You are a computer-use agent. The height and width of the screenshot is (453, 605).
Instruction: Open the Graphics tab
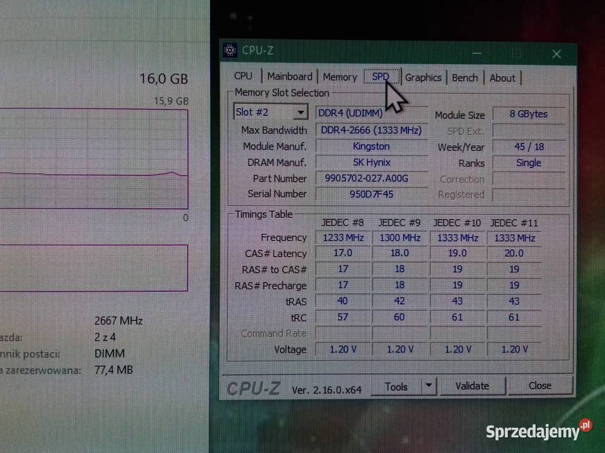(423, 77)
